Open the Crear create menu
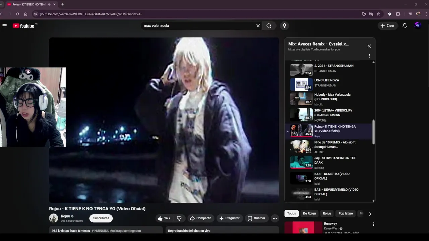The width and height of the screenshot is (429, 241). (x=387, y=26)
